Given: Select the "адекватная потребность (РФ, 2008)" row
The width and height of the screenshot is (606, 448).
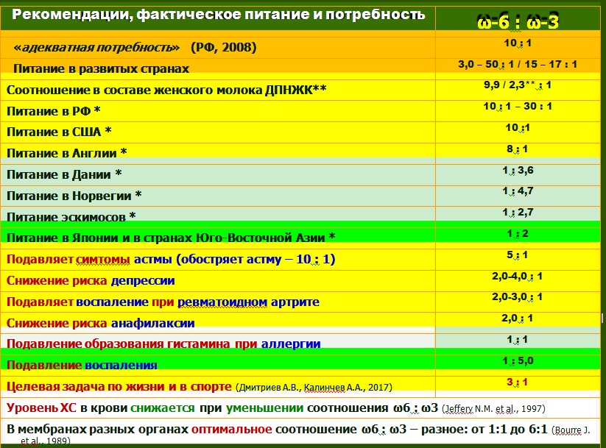Looking at the screenshot, I should coord(135,47).
